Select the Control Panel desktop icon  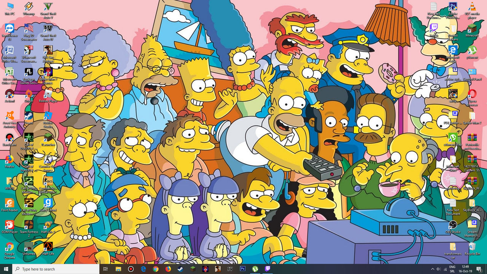tap(472, 74)
